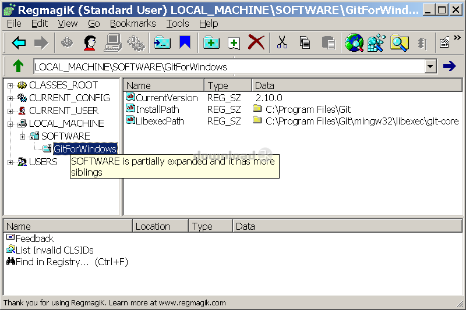Click the folder with magnifier find icon

[x=400, y=42]
